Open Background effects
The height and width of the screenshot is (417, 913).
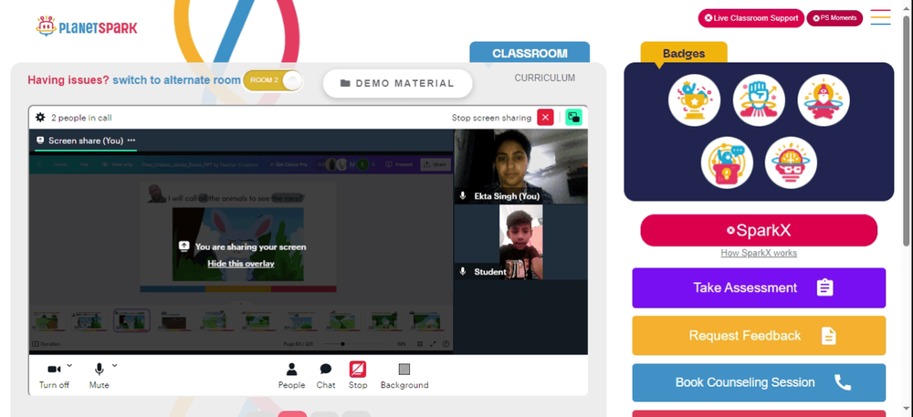pyautogui.click(x=404, y=376)
